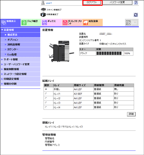Select the トレイ1 radio button
144x155 pixels.
[x=46, y=94]
